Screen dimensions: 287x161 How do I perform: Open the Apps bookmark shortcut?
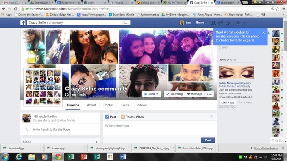tap(7, 15)
